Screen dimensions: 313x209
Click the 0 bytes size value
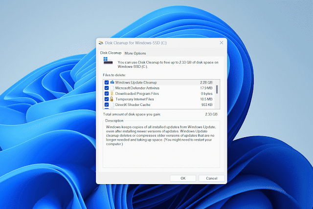[x=206, y=94]
